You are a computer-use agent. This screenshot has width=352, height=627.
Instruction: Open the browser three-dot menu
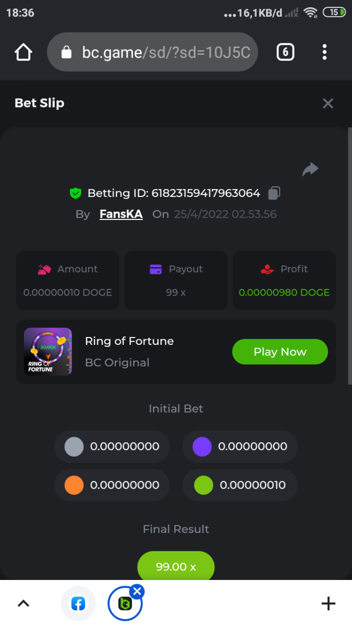point(324,52)
